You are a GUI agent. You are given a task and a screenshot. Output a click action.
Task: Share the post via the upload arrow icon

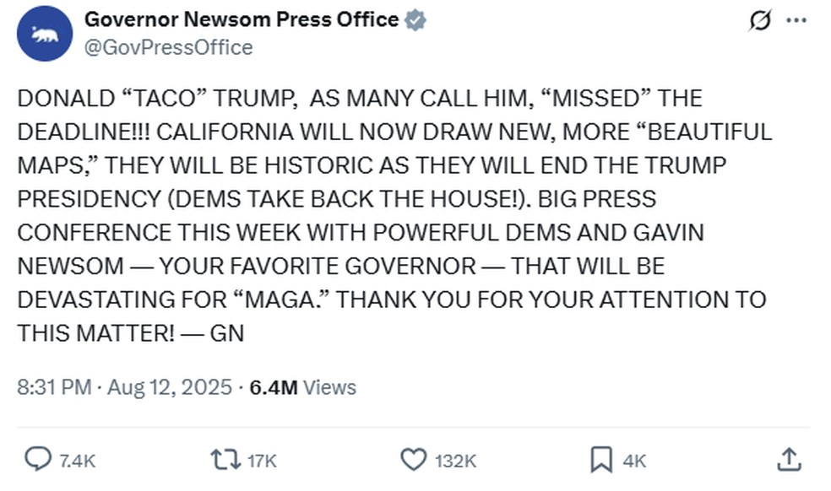pyautogui.click(x=789, y=461)
